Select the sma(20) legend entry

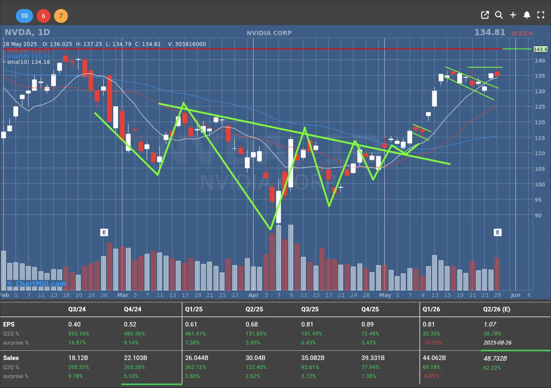[26, 51]
